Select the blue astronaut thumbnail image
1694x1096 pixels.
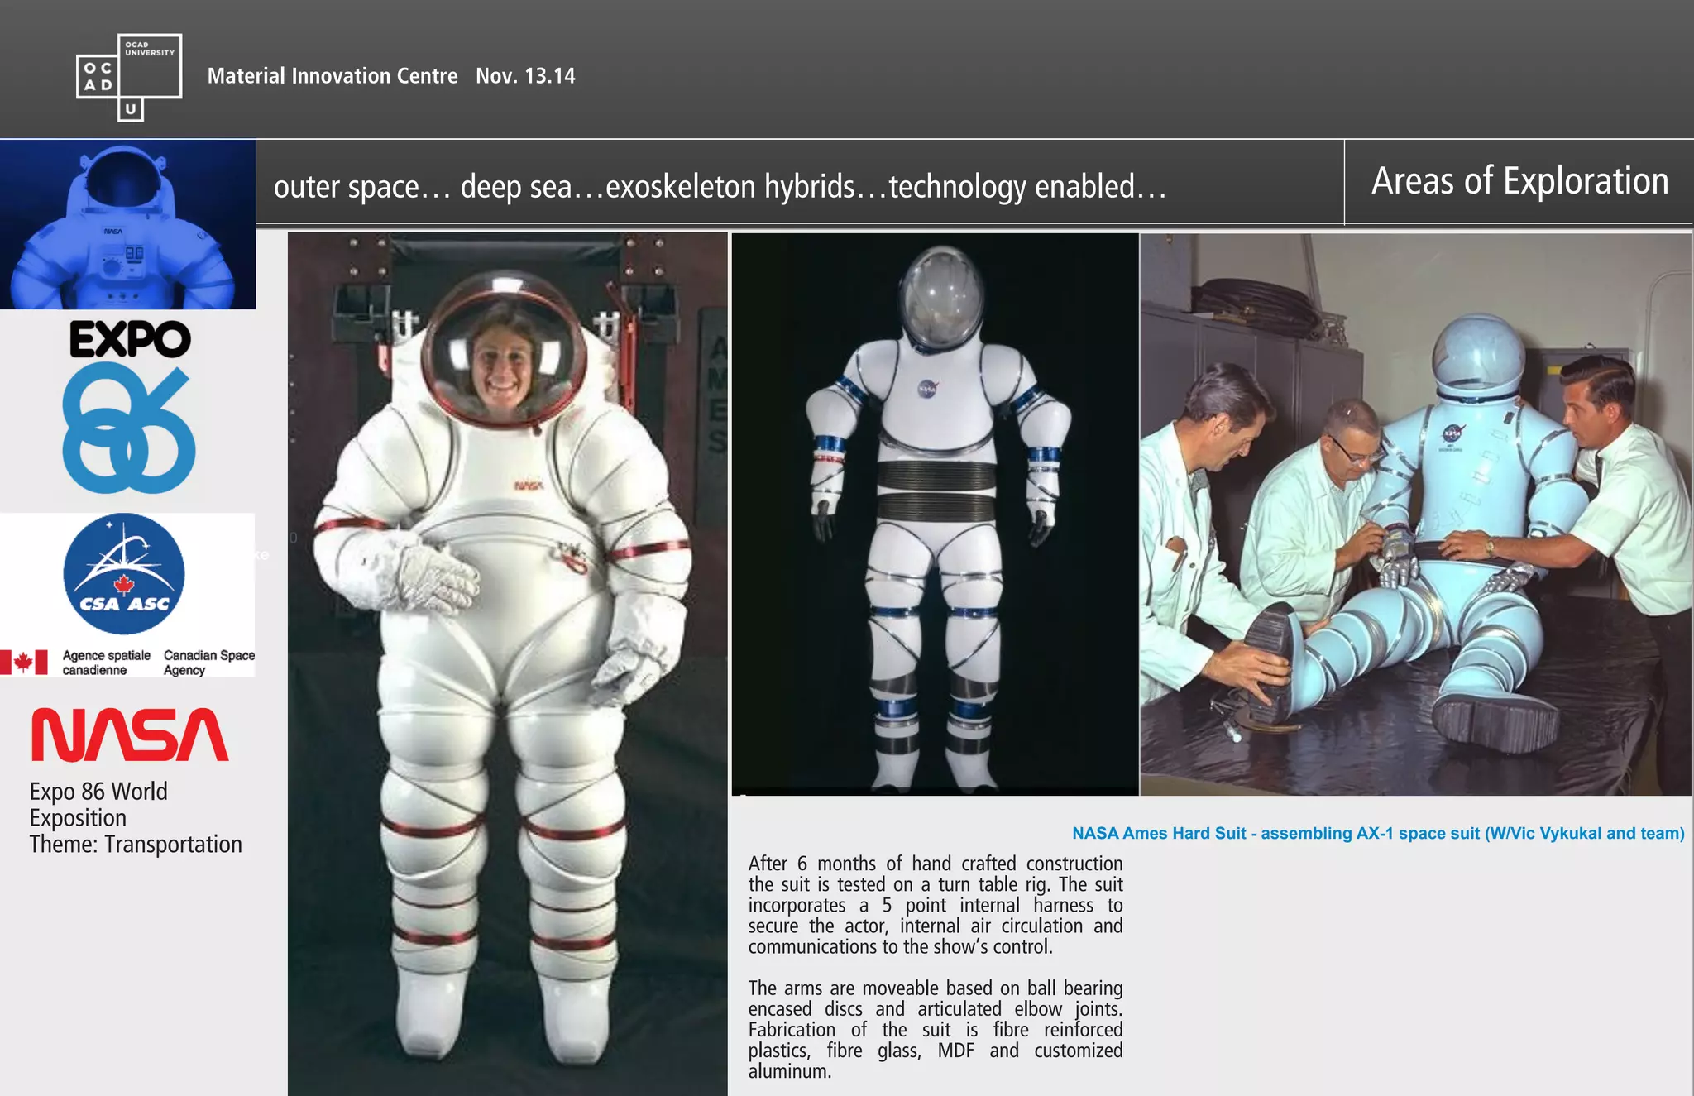127,225
